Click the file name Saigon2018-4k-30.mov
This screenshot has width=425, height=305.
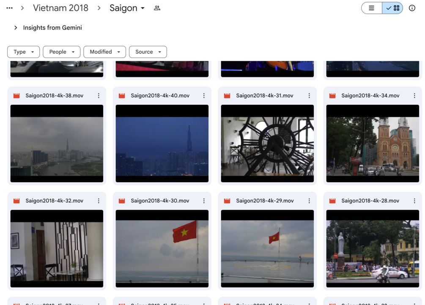(160, 201)
